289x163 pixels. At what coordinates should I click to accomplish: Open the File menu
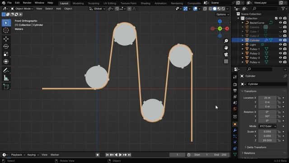[x=9, y=3]
